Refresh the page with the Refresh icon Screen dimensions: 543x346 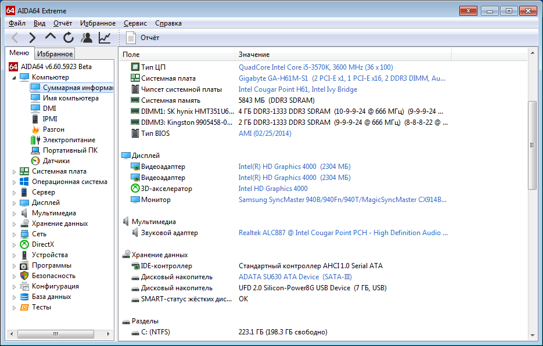click(x=69, y=38)
